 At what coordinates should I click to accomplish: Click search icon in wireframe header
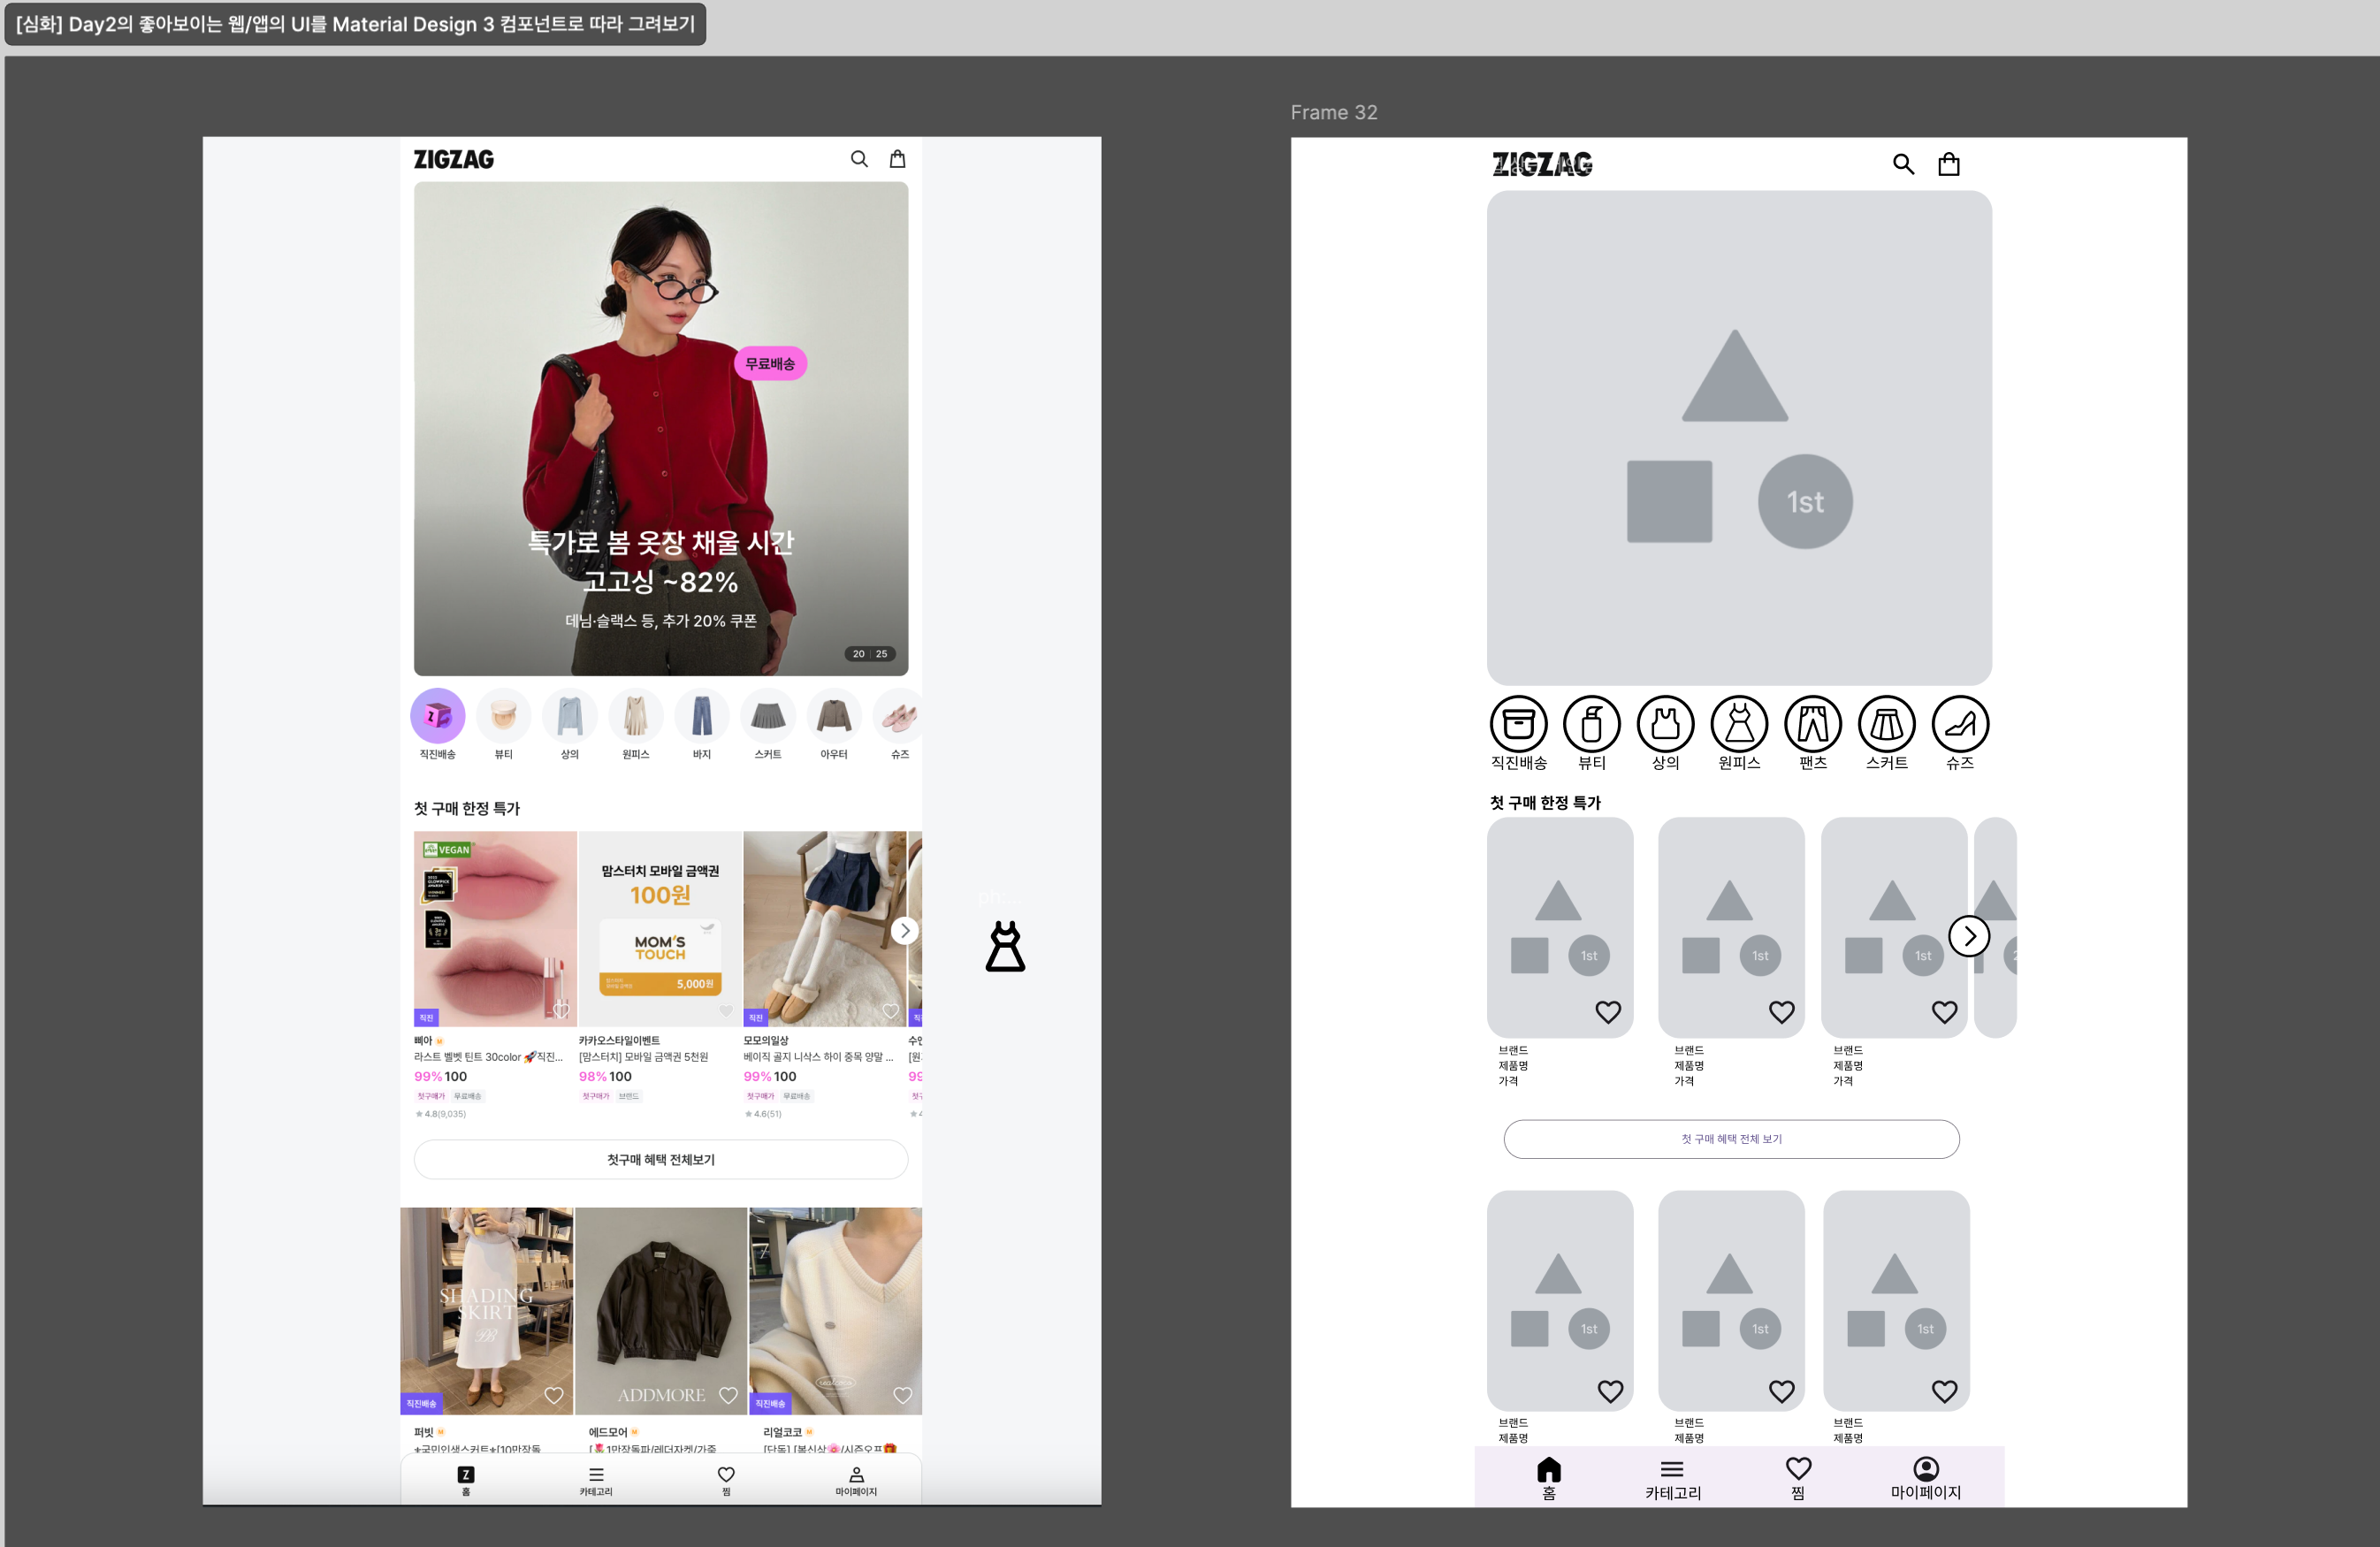pos(1903,164)
